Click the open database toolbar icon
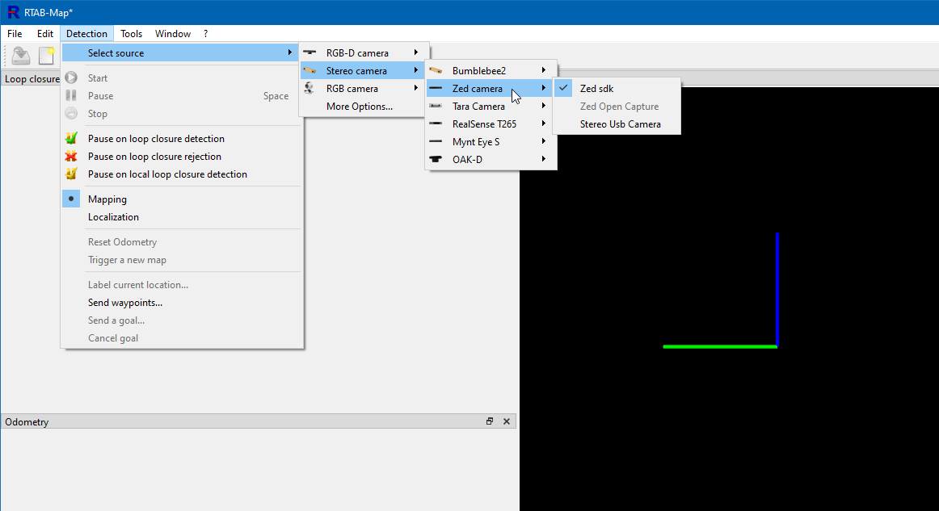Viewport: 939px width, 511px height. (21, 56)
